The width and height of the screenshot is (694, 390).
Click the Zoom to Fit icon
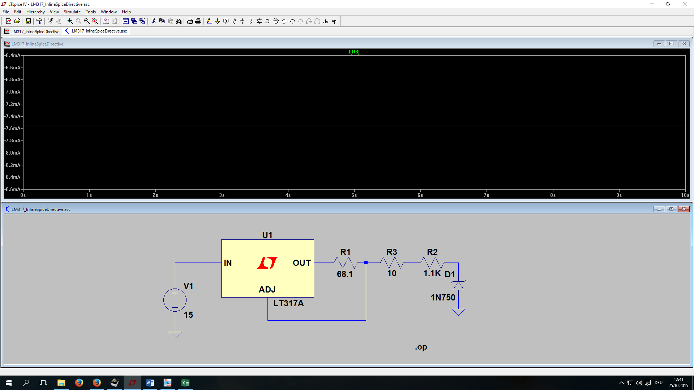[x=95, y=21]
